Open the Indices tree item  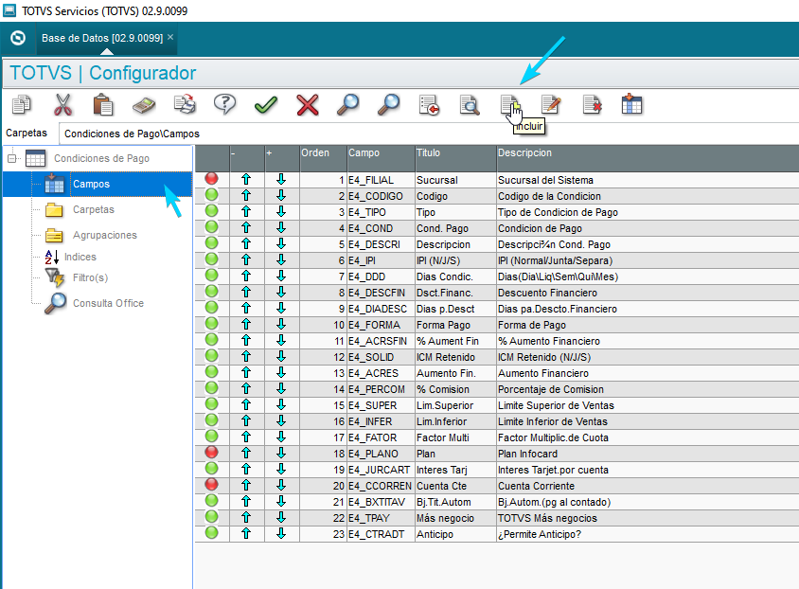(x=80, y=257)
